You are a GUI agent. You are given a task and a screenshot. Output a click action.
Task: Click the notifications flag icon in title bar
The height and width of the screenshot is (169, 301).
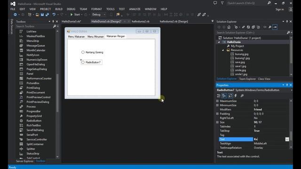tap(222, 3)
